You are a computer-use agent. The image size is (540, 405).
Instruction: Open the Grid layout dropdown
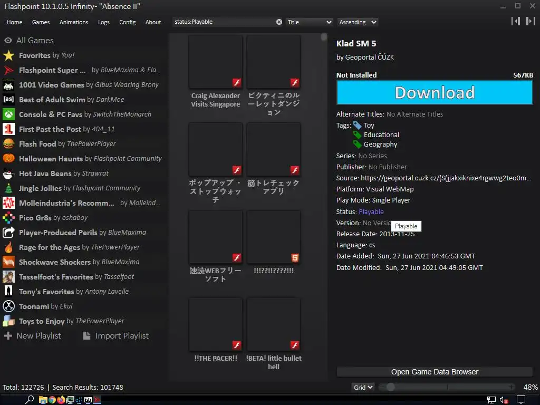(363, 388)
